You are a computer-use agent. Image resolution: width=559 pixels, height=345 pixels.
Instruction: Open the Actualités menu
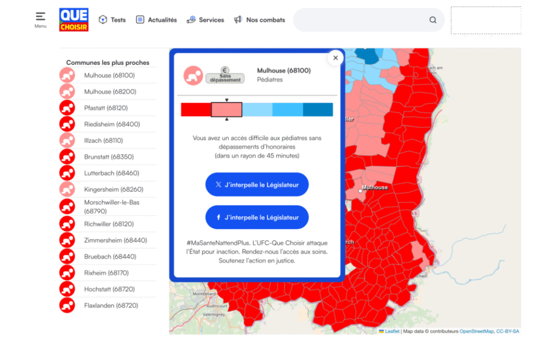click(156, 20)
